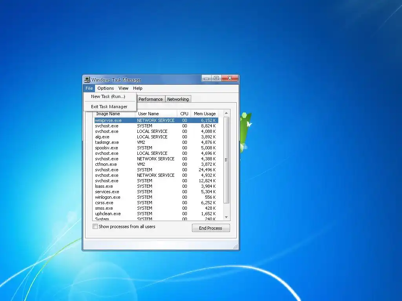Select Exit Task Manager menu entry
402x301 pixels.
[x=110, y=107]
